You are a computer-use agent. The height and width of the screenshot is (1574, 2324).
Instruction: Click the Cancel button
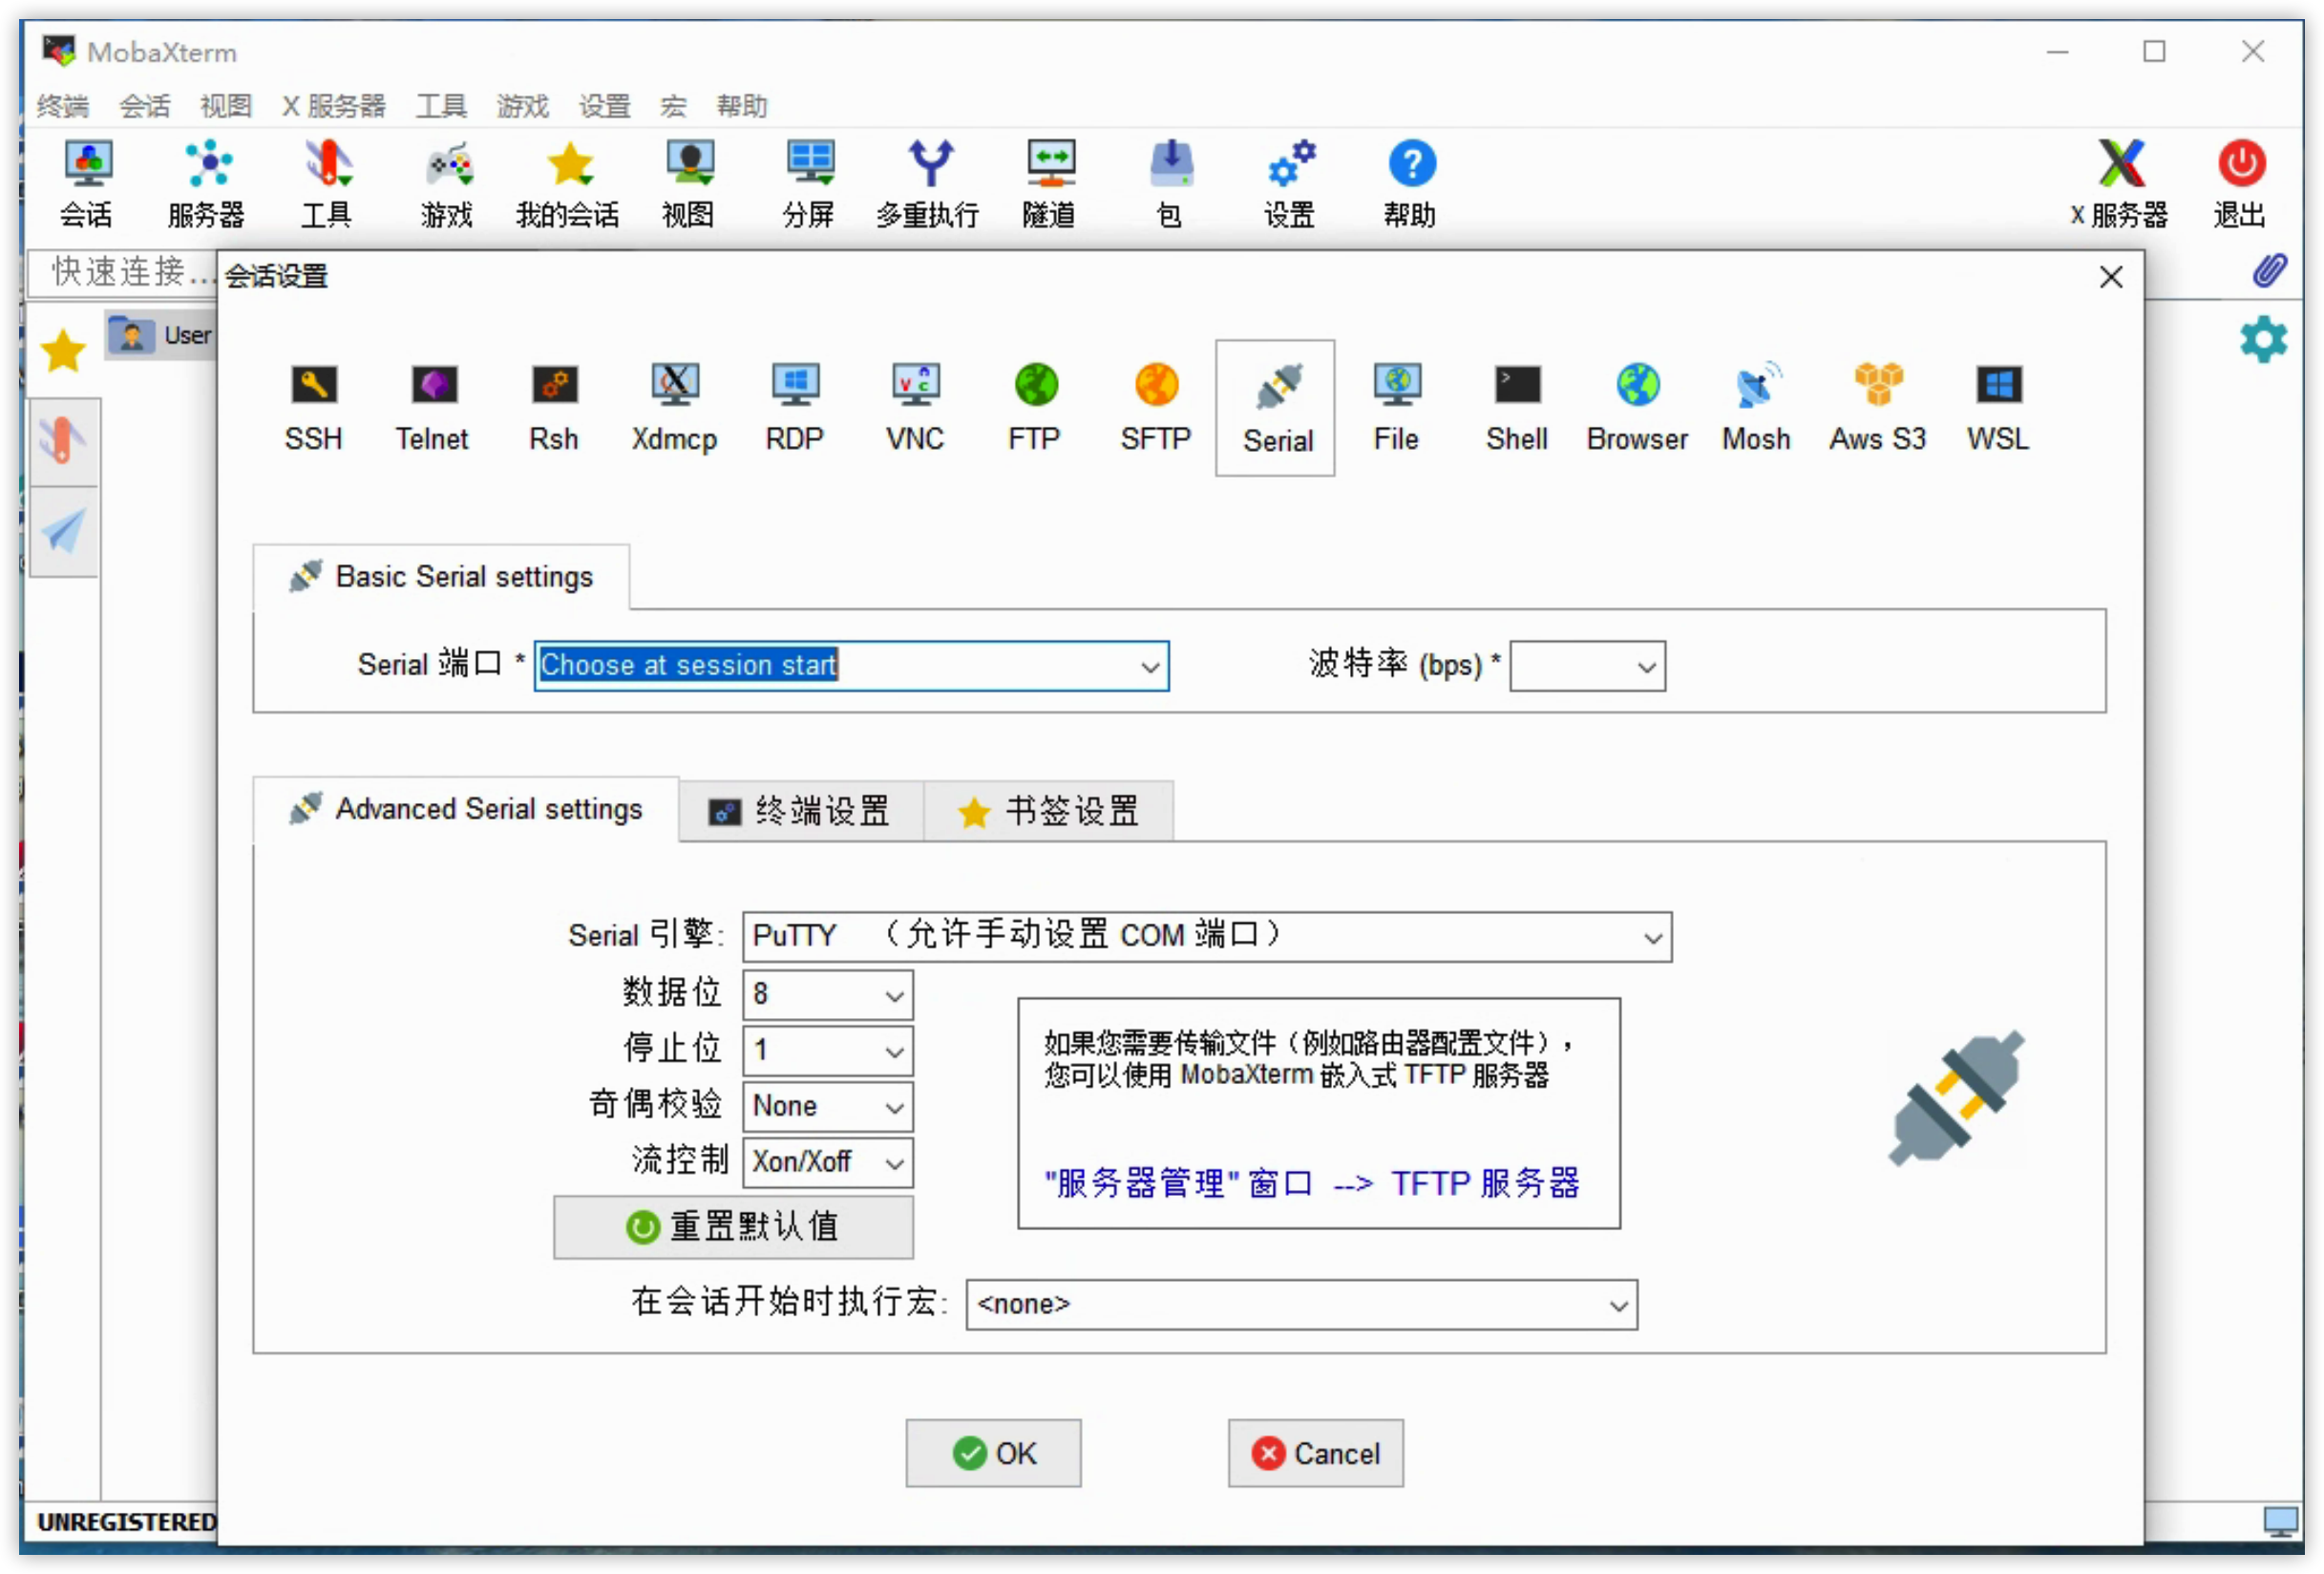pyautogui.click(x=1316, y=1453)
